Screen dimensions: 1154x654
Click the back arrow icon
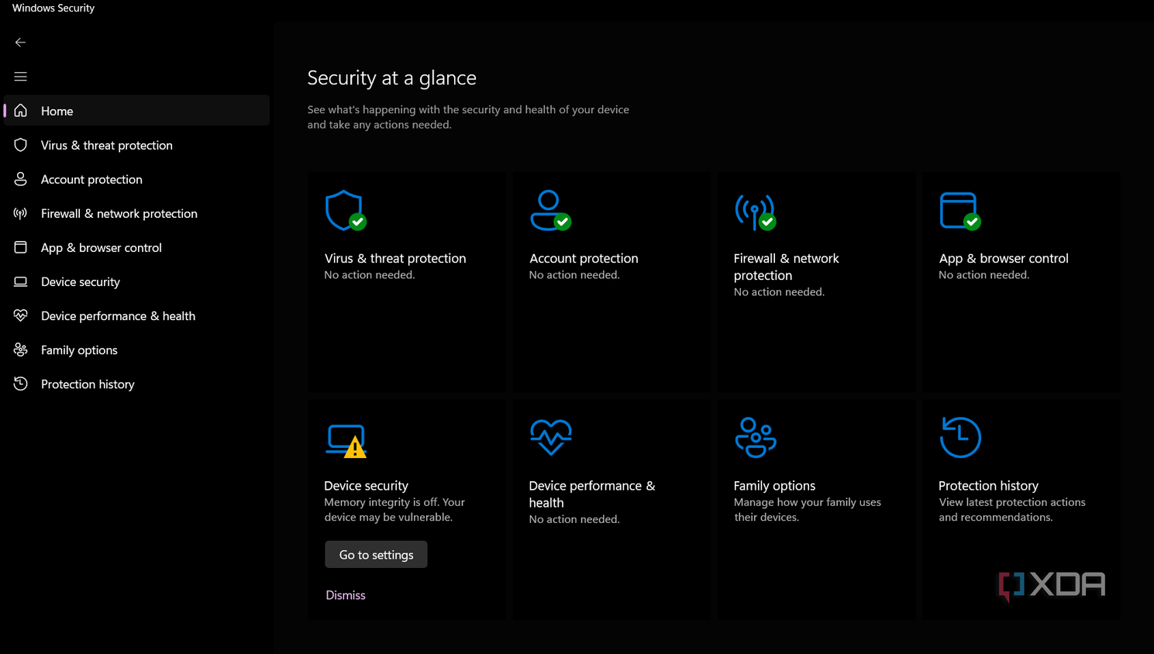point(20,43)
